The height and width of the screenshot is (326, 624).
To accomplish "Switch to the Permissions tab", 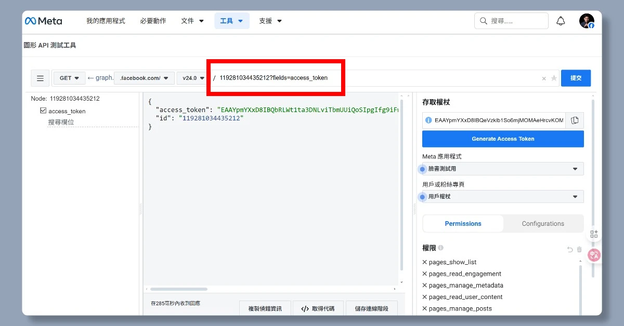I will click(463, 224).
